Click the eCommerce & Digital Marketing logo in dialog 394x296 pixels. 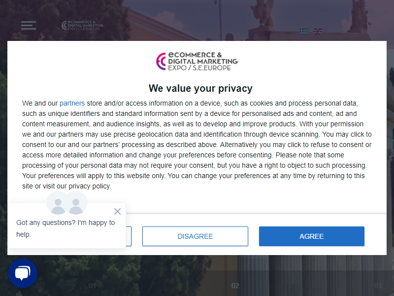click(x=197, y=61)
